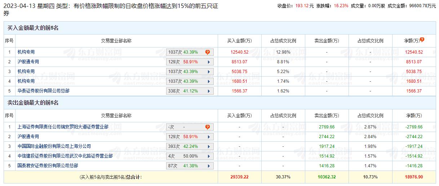Click the help icon beside 净额(万) header
The height and width of the screenshot is (186, 439).
[422, 40]
